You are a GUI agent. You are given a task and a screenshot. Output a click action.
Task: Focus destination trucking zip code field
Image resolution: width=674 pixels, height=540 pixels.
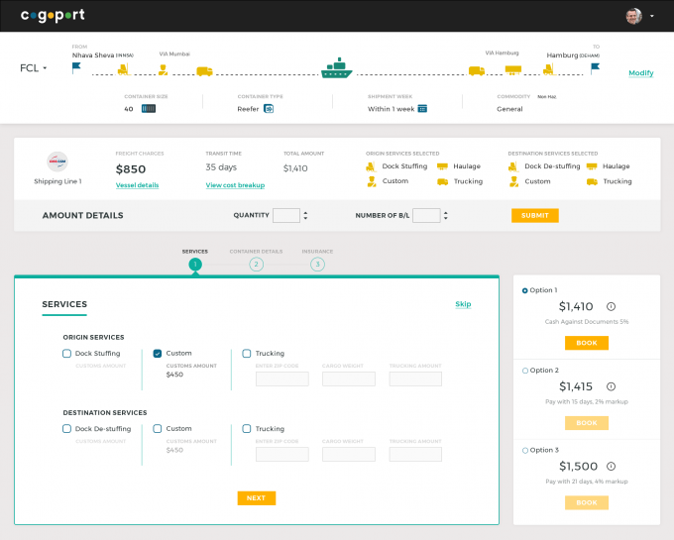[x=281, y=454]
